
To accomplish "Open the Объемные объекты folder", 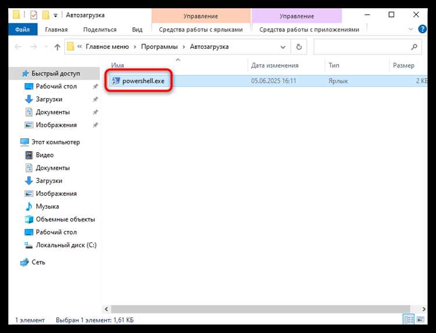I will (65, 219).
